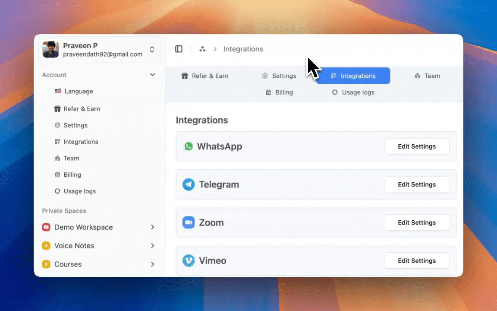Select Language in the sidebar
497x311 pixels.
[x=79, y=92]
